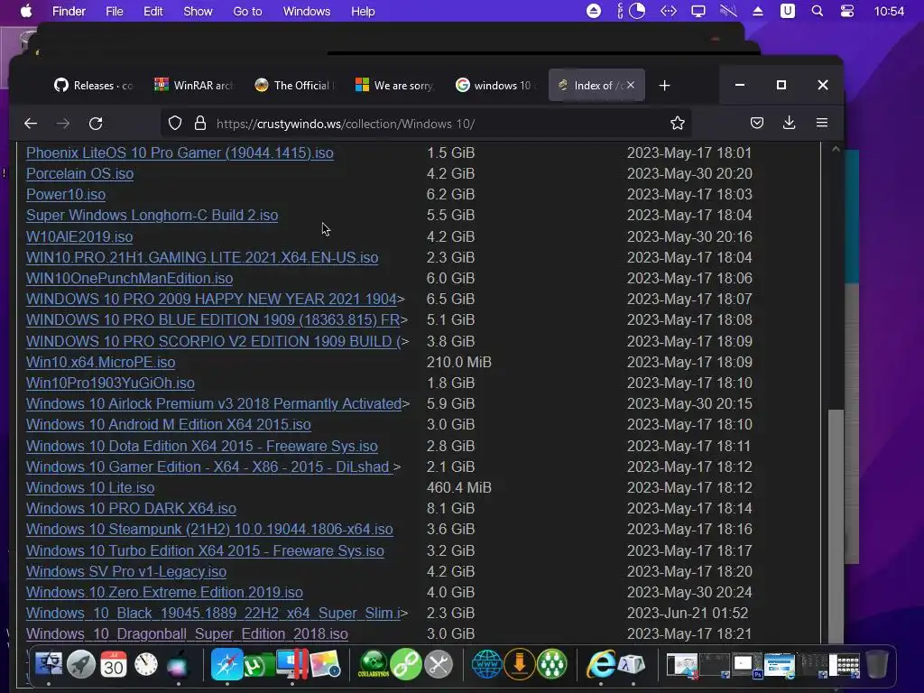The image size is (924, 693).
Task: Open the browser hamburger application menu
Action: 822,123
